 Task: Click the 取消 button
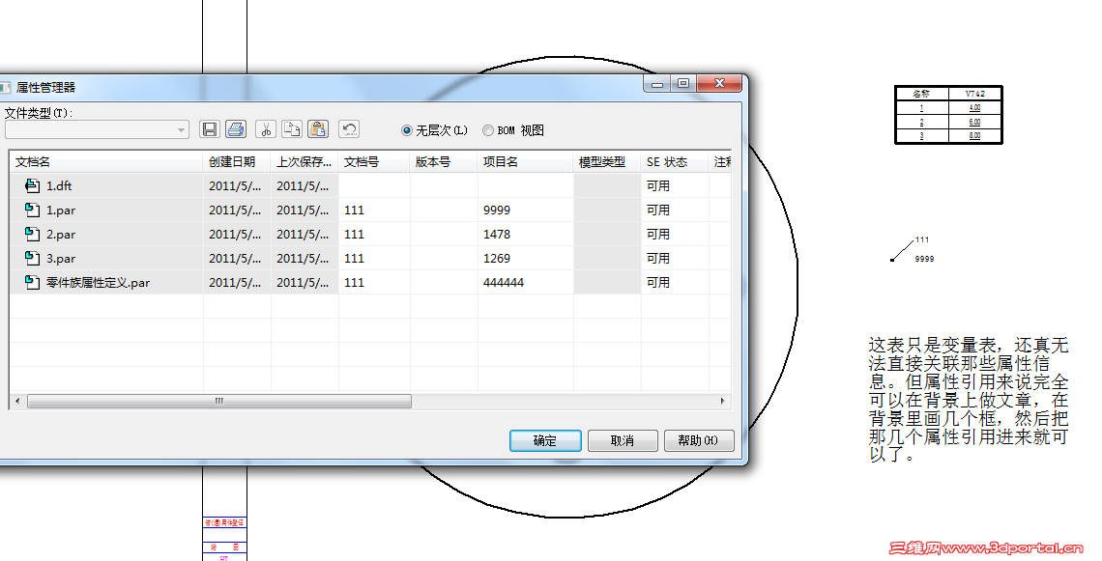pyautogui.click(x=622, y=440)
